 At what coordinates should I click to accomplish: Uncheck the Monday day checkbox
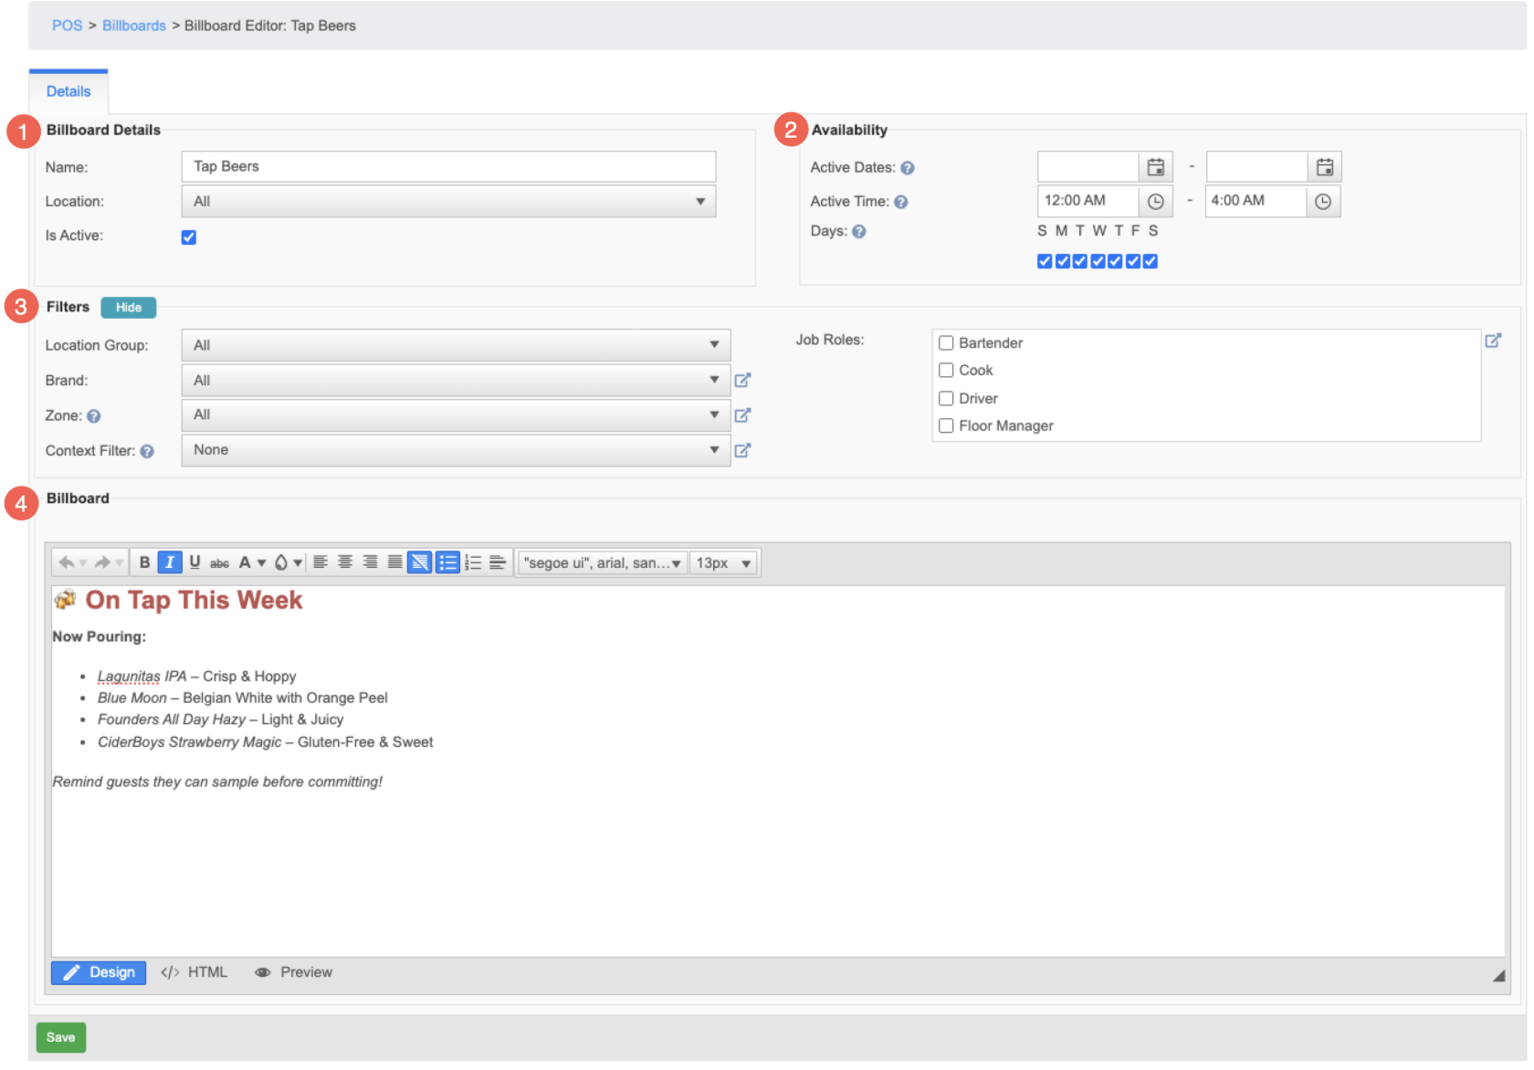click(x=1063, y=262)
